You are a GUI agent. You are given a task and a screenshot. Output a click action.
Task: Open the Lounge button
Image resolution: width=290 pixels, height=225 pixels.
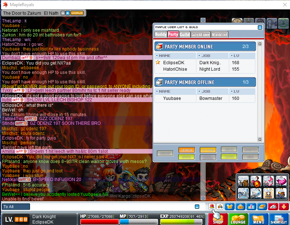238,219
